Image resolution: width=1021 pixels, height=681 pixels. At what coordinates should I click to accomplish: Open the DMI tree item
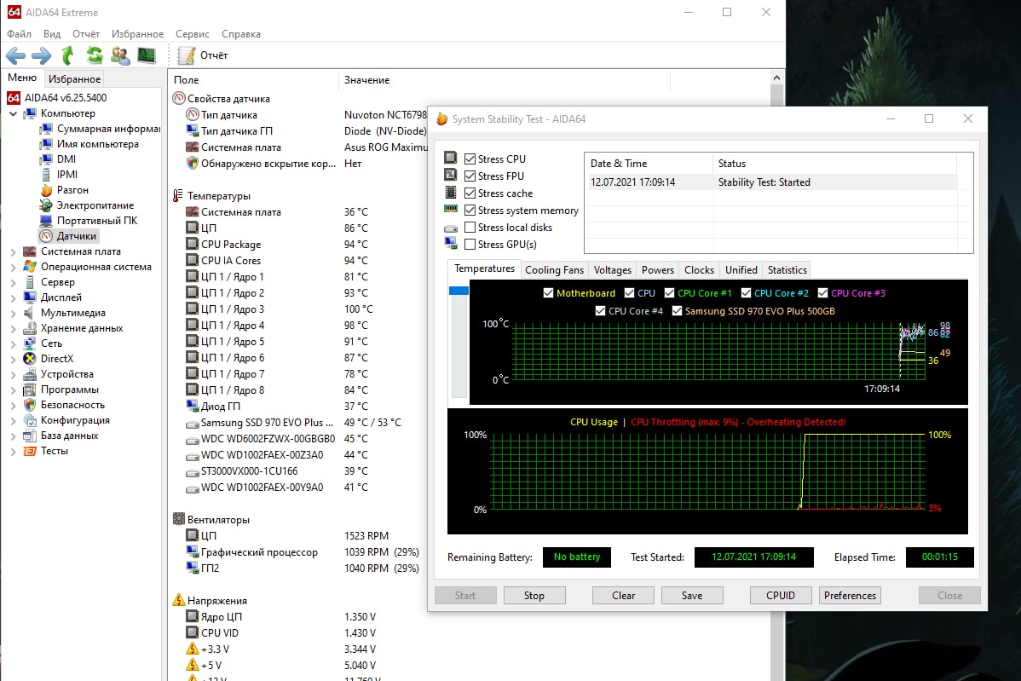[59, 159]
